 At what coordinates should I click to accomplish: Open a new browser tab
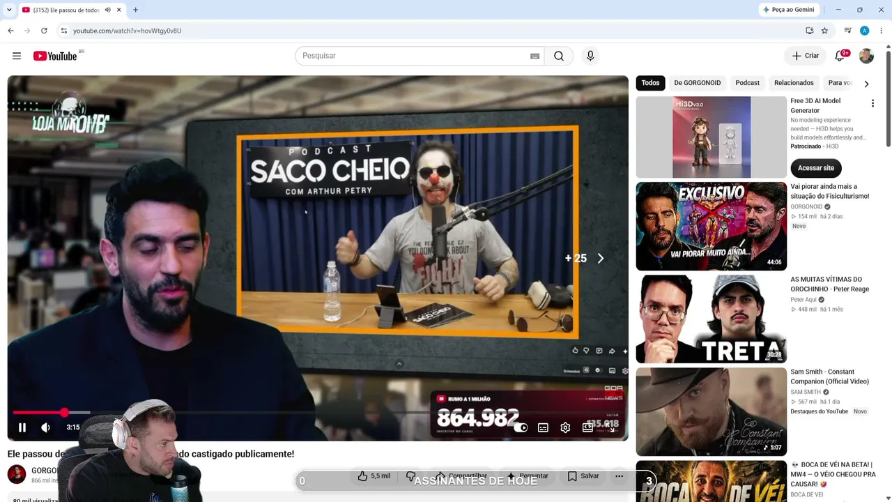click(x=135, y=10)
